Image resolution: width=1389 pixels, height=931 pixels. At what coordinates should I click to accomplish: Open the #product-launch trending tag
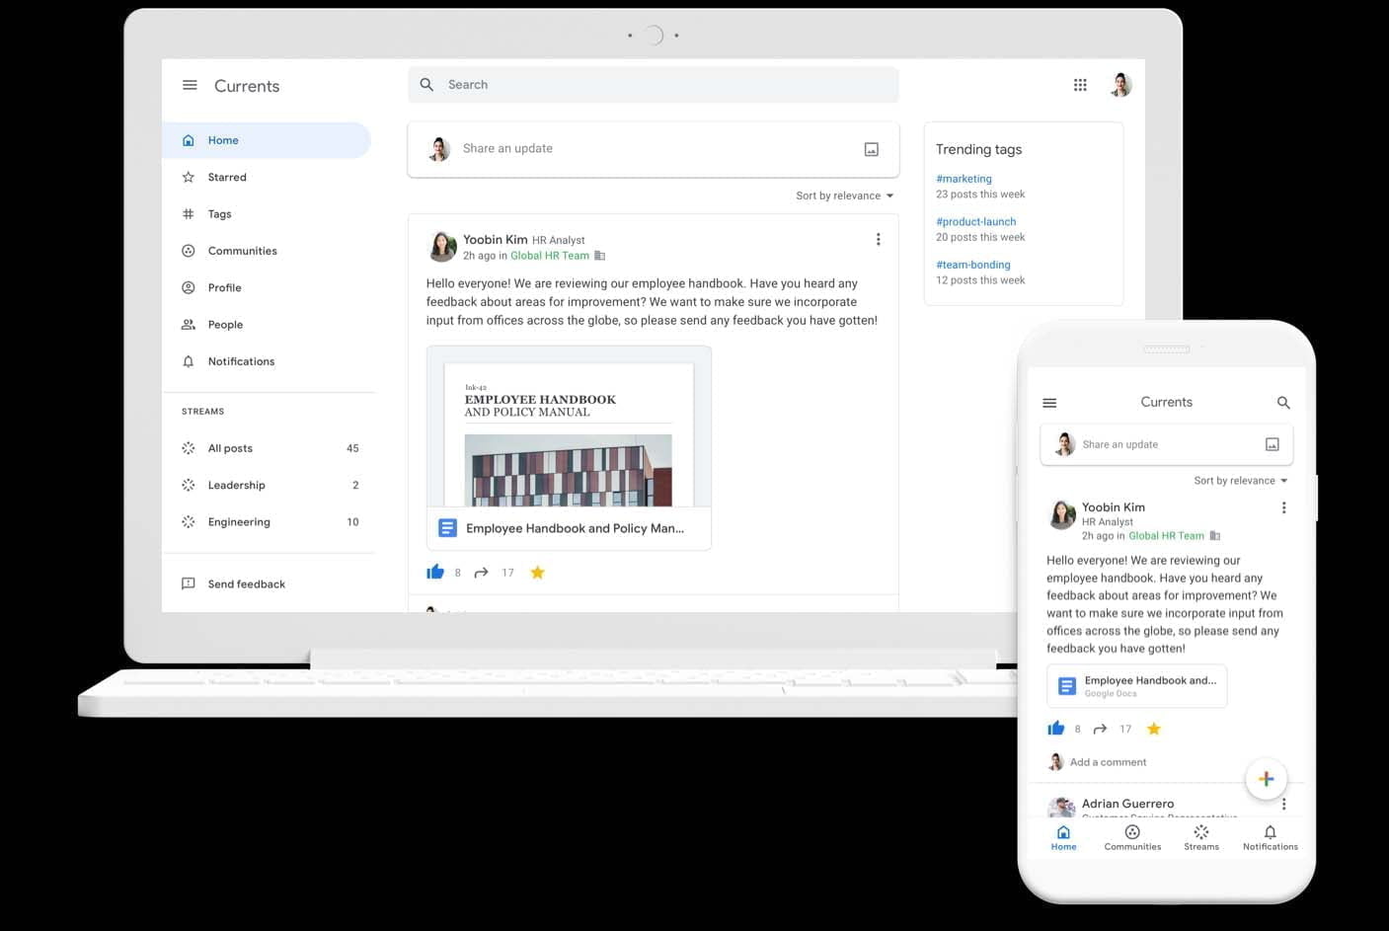(x=975, y=222)
